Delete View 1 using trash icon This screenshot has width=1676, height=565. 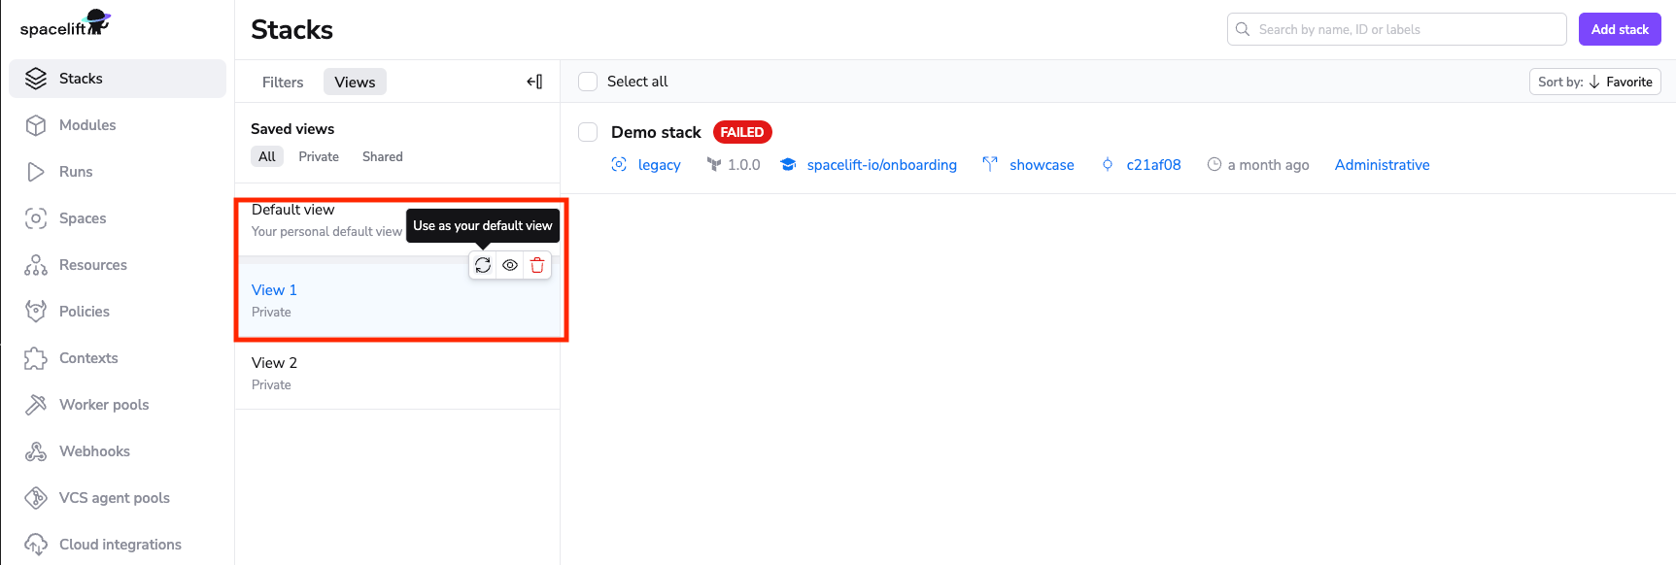click(x=537, y=265)
